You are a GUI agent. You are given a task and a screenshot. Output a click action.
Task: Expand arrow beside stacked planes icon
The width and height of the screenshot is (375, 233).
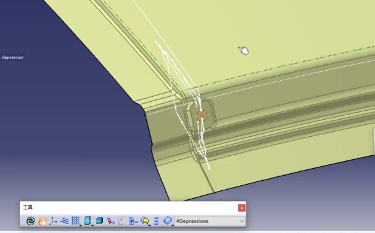coord(93,225)
